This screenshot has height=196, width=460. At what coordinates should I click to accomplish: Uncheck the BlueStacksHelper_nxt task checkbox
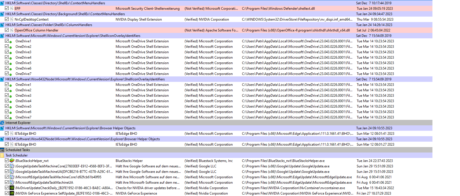click(x=7, y=161)
